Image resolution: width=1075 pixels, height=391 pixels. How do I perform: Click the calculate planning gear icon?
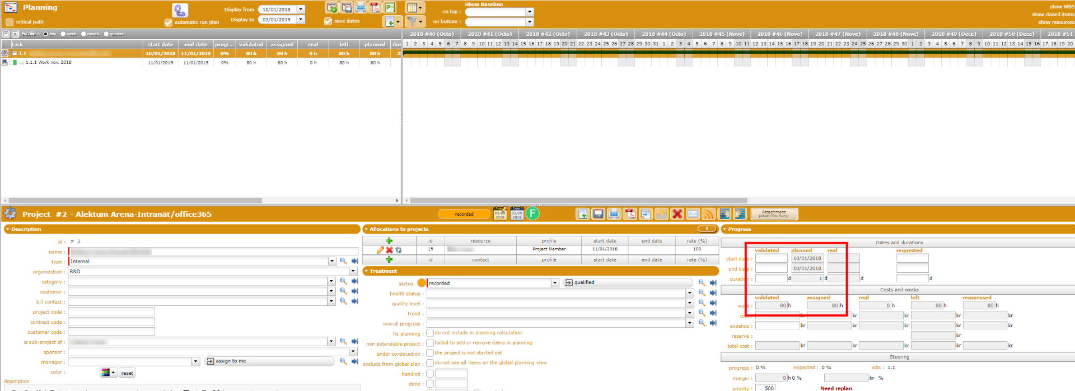(180, 11)
